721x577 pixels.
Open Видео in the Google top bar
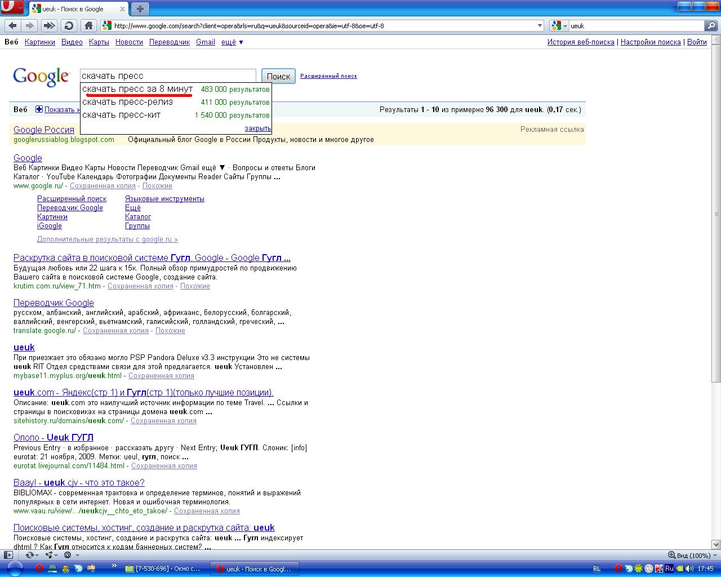(x=72, y=42)
